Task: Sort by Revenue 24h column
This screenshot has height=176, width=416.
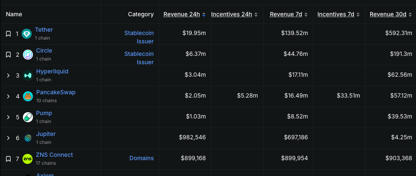Action: (x=182, y=14)
